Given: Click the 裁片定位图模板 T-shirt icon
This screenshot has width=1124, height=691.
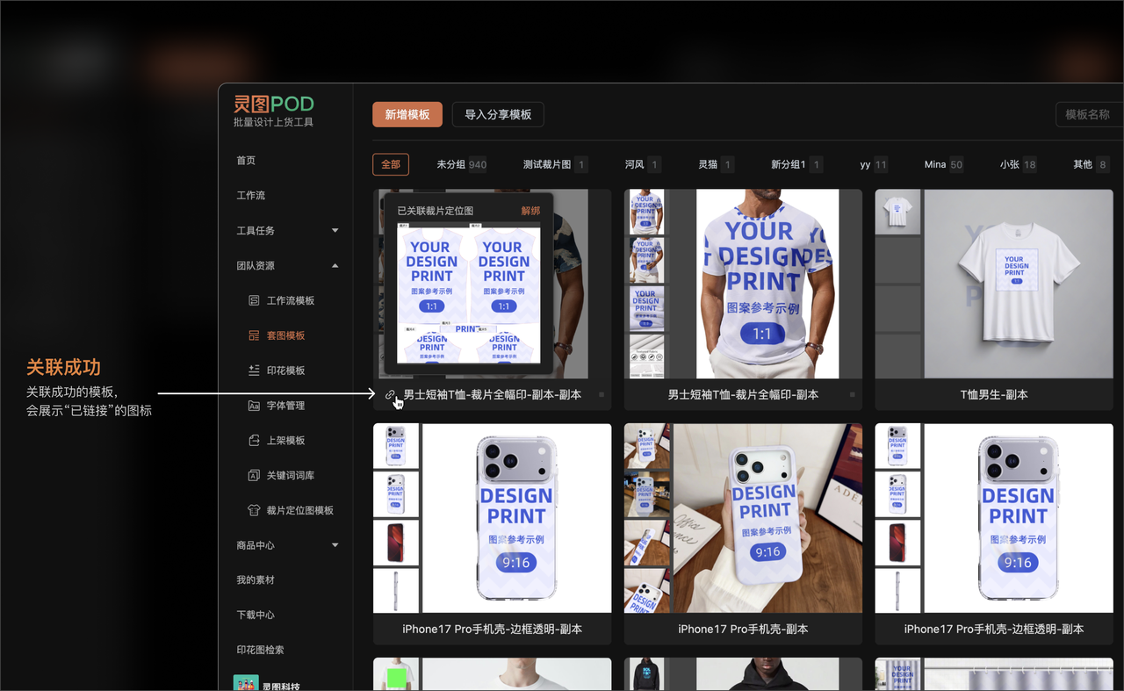Looking at the screenshot, I should (x=254, y=510).
